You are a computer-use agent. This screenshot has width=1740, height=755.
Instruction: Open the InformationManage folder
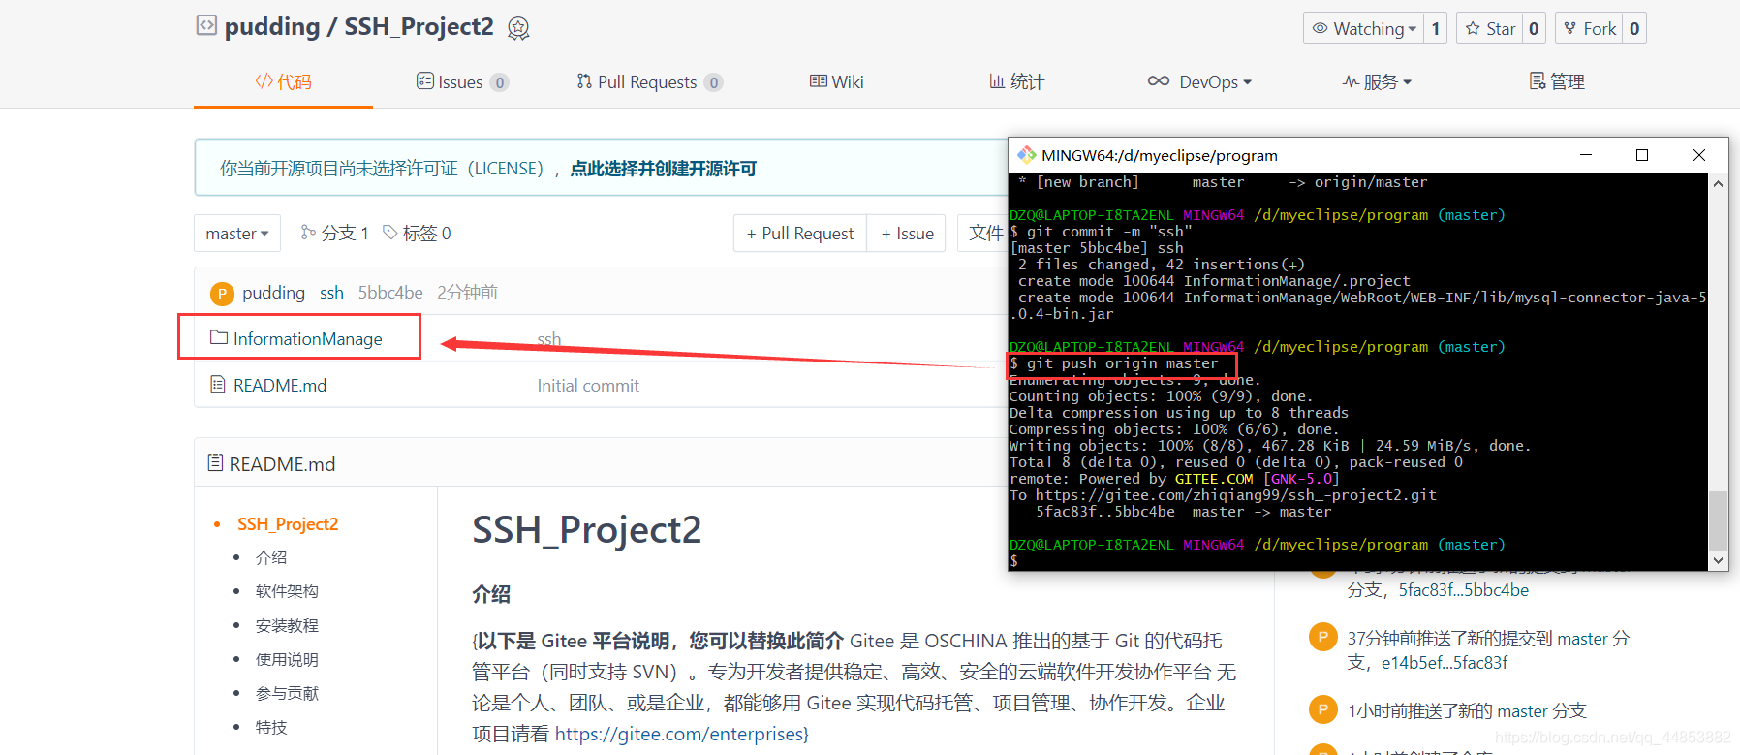click(308, 339)
